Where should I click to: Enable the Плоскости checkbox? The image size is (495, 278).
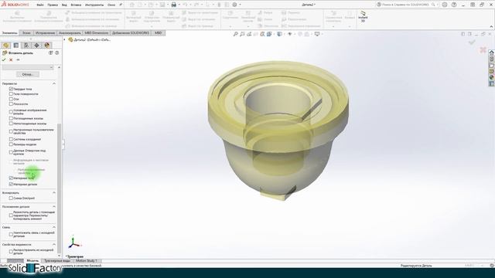pyautogui.click(x=11, y=103)
